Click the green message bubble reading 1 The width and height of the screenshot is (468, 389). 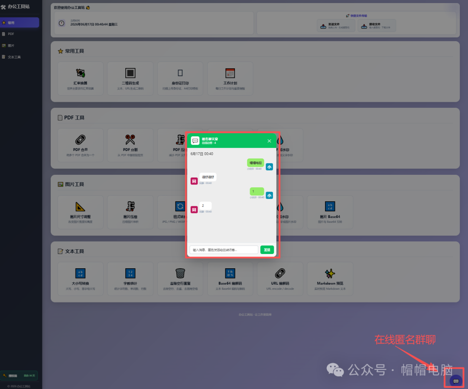point(257,191)
